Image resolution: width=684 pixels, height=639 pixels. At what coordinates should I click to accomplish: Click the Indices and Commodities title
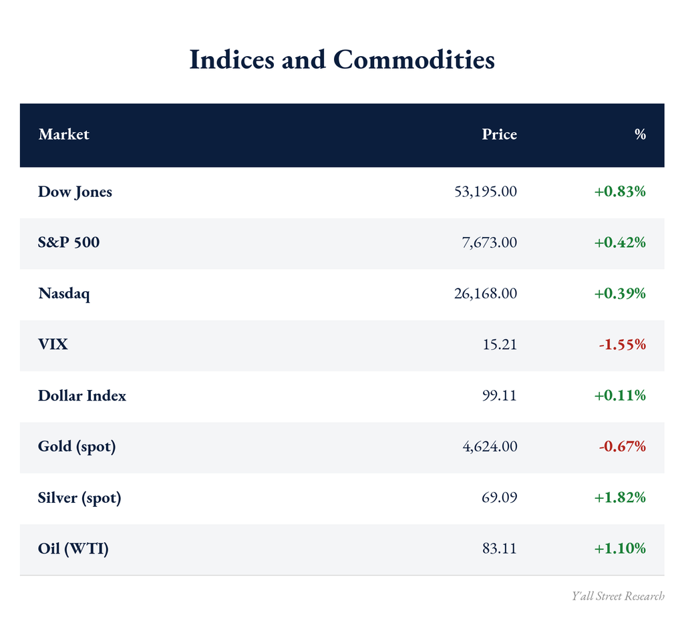(342, 59)
